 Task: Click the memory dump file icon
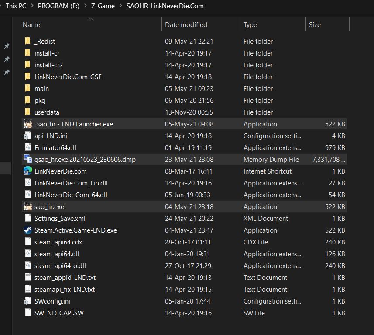click(28, 160)
